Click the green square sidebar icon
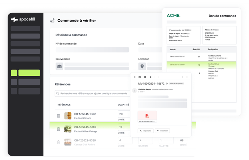This screenshot has width=249, height=160. [14, 73]
